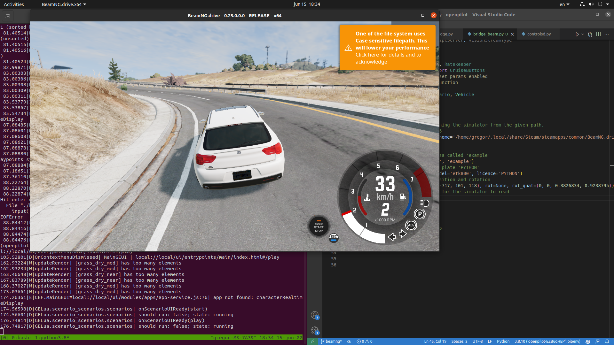Image resolution: width=614 pixels, height=345 pixels.
Task: Click the terminal new-tab icon top left
Action: tap(8, 16)
